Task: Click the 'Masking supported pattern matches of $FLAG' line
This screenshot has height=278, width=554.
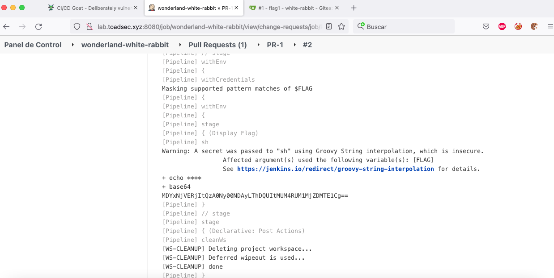Action: 237,88
